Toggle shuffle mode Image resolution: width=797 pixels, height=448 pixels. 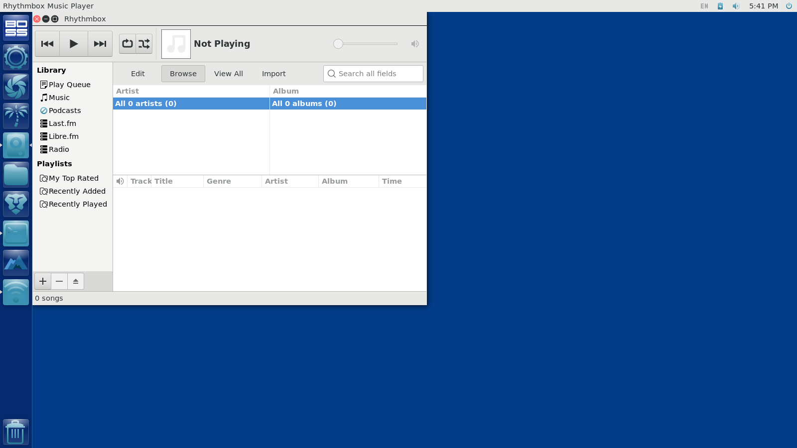[144, 44]
